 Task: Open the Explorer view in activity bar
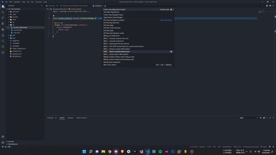pyautogui.click(x=3, y=7)
